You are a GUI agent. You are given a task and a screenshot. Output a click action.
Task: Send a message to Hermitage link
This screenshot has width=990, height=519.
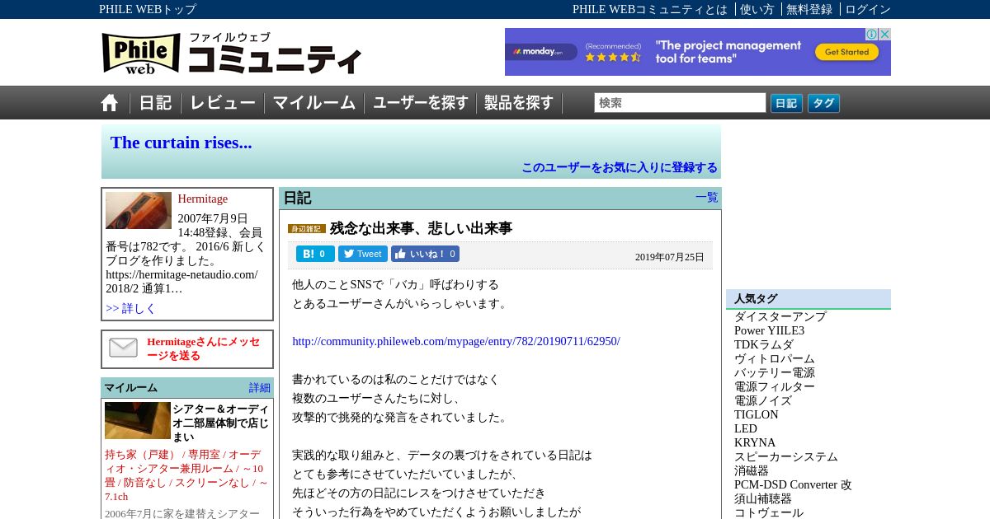point(204,348)
